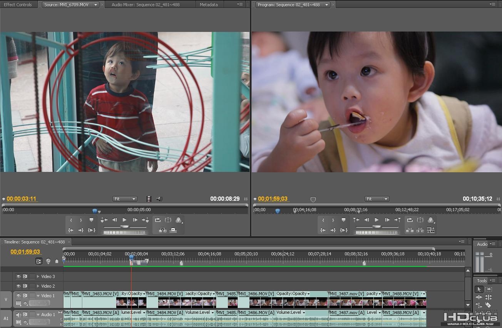Go to Out point in Source monitor
Viewport: 502px width, 328px height.
tap(81, 230)
